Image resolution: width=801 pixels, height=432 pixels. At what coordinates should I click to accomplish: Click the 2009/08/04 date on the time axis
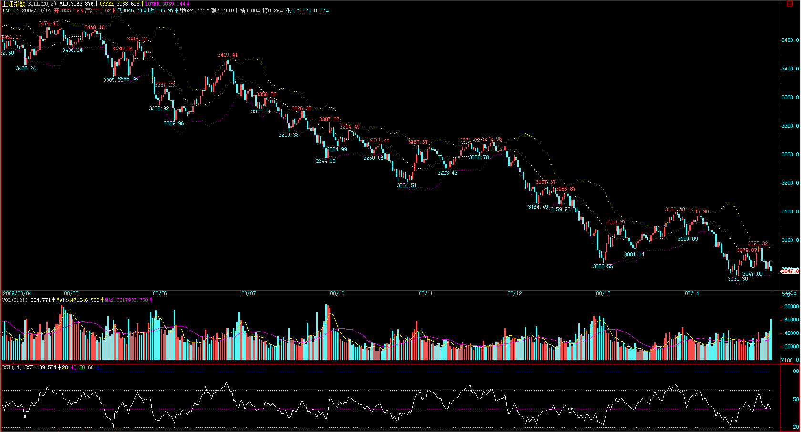point(18,293)
